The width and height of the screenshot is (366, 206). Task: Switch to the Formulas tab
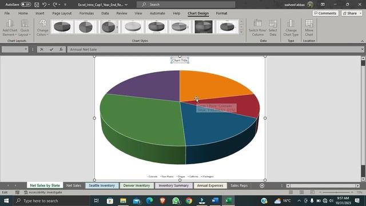pyautogui.click(x=86, y=13)
